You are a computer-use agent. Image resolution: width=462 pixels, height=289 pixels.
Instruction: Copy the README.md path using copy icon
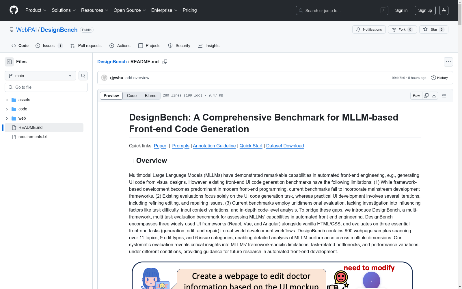165,62
